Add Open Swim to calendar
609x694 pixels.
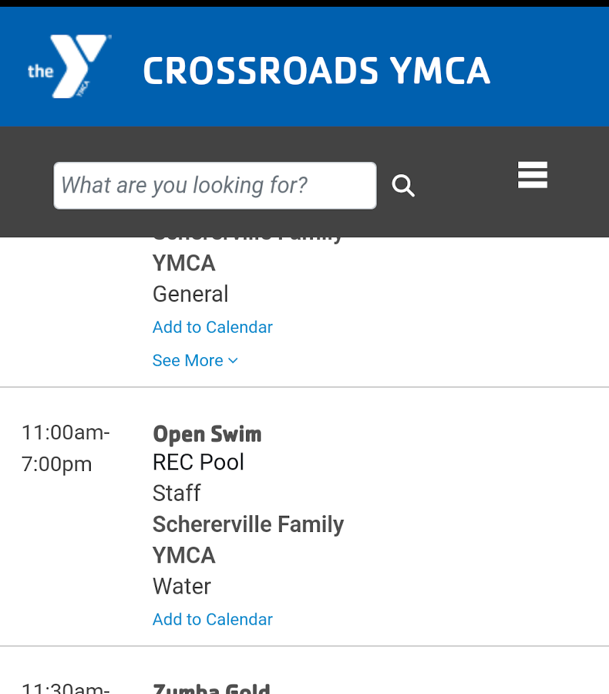pos(212,619)
